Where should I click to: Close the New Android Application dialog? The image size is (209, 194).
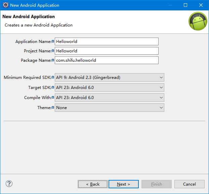[201, 5]
